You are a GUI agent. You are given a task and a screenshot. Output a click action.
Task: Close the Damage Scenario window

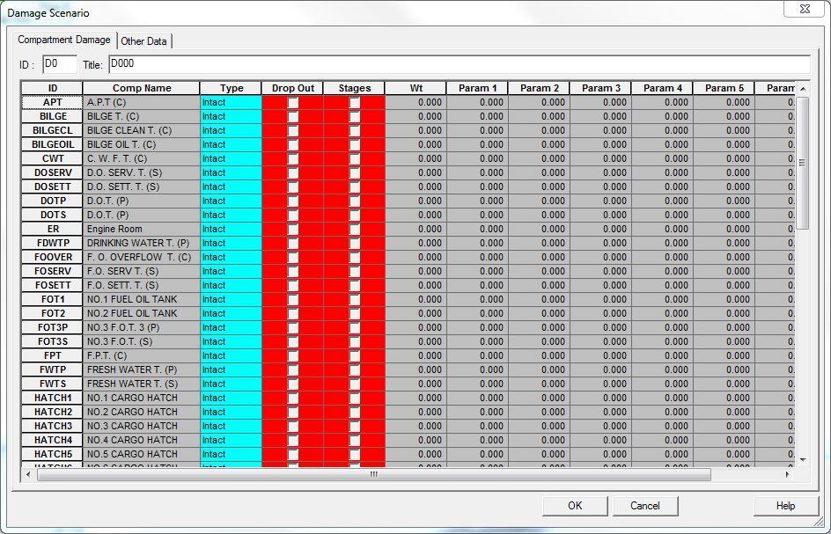[804, 9]
